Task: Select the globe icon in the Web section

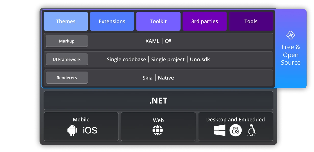Action: pos(158,131)
